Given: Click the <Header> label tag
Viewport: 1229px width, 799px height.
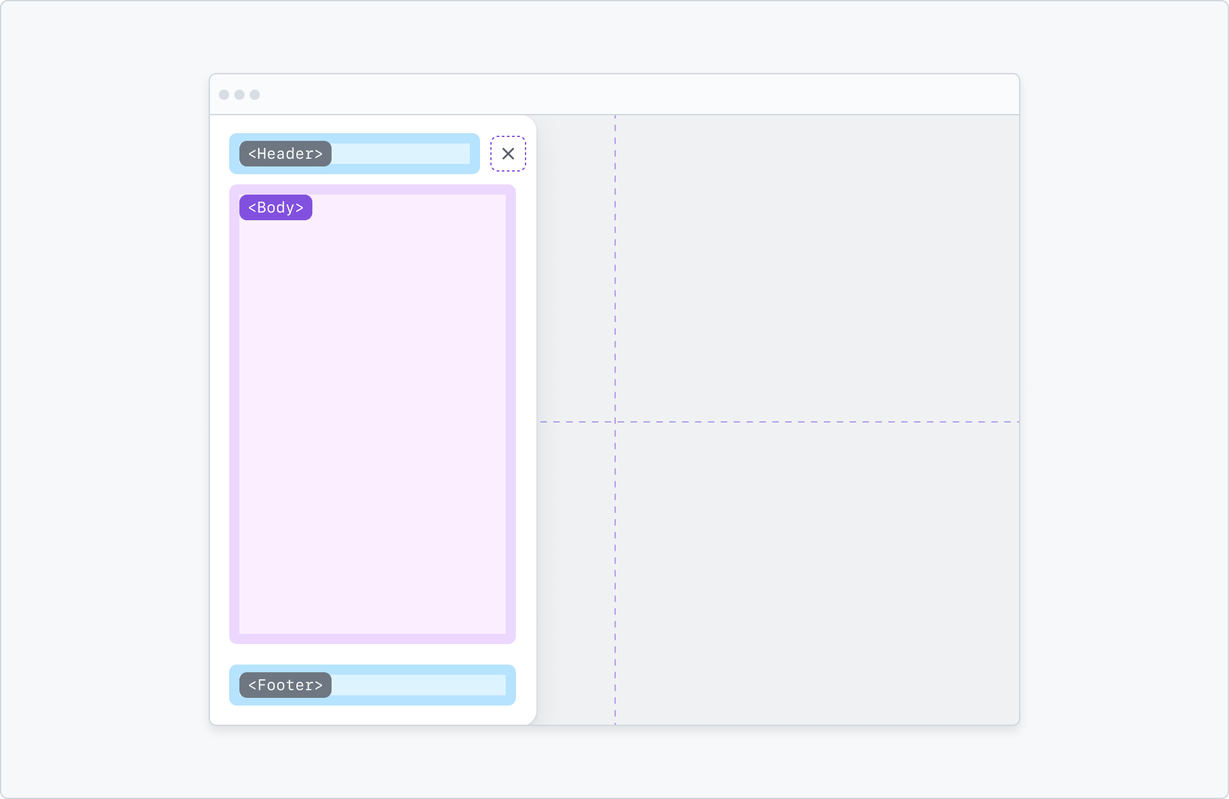Looking at the screenshot, I should tap(285, 154).
